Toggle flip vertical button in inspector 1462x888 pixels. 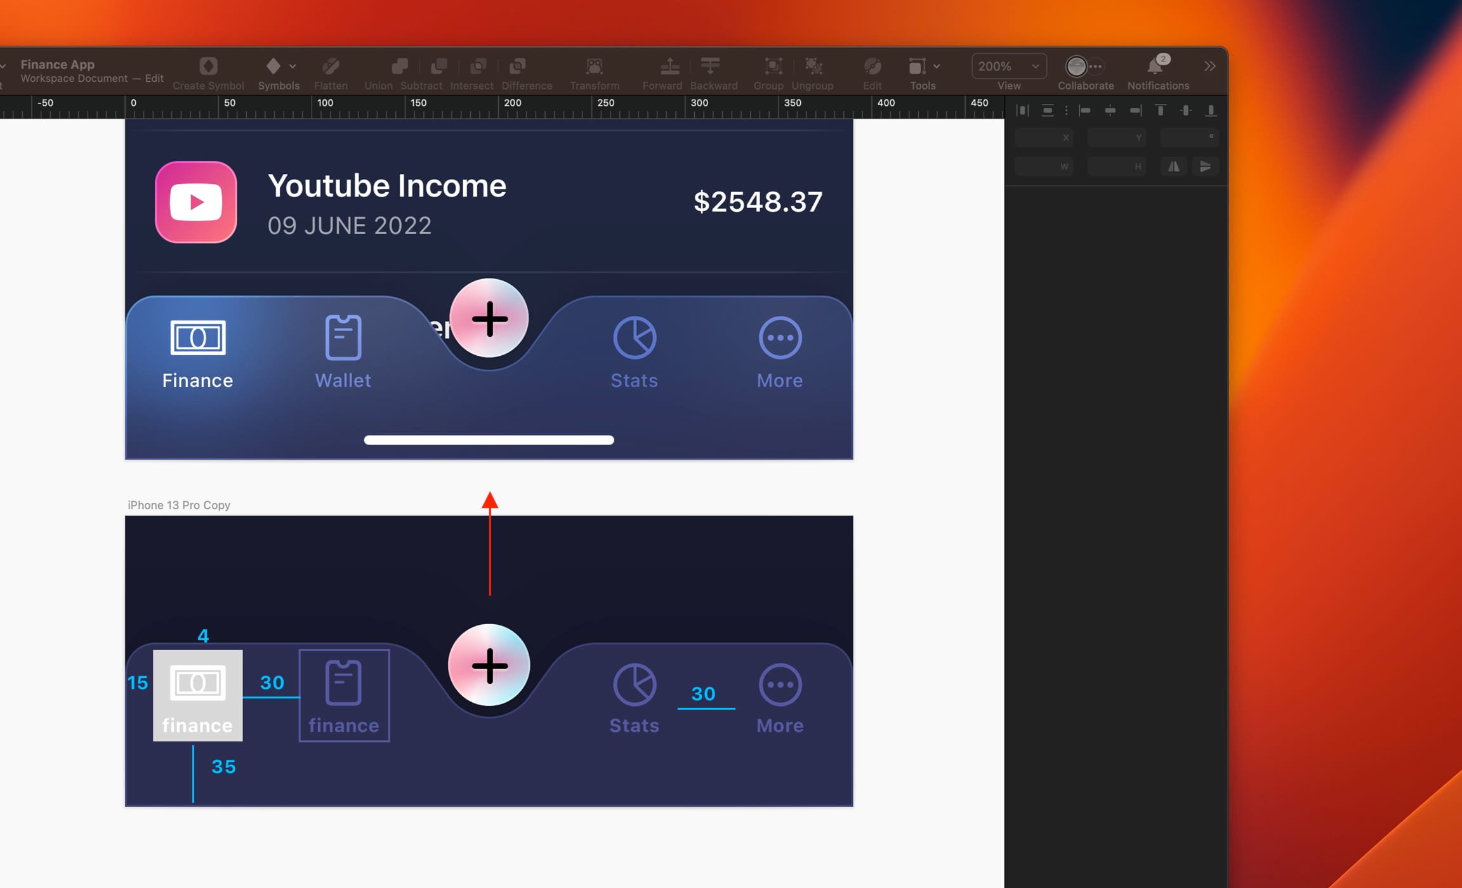(1205, 167)
